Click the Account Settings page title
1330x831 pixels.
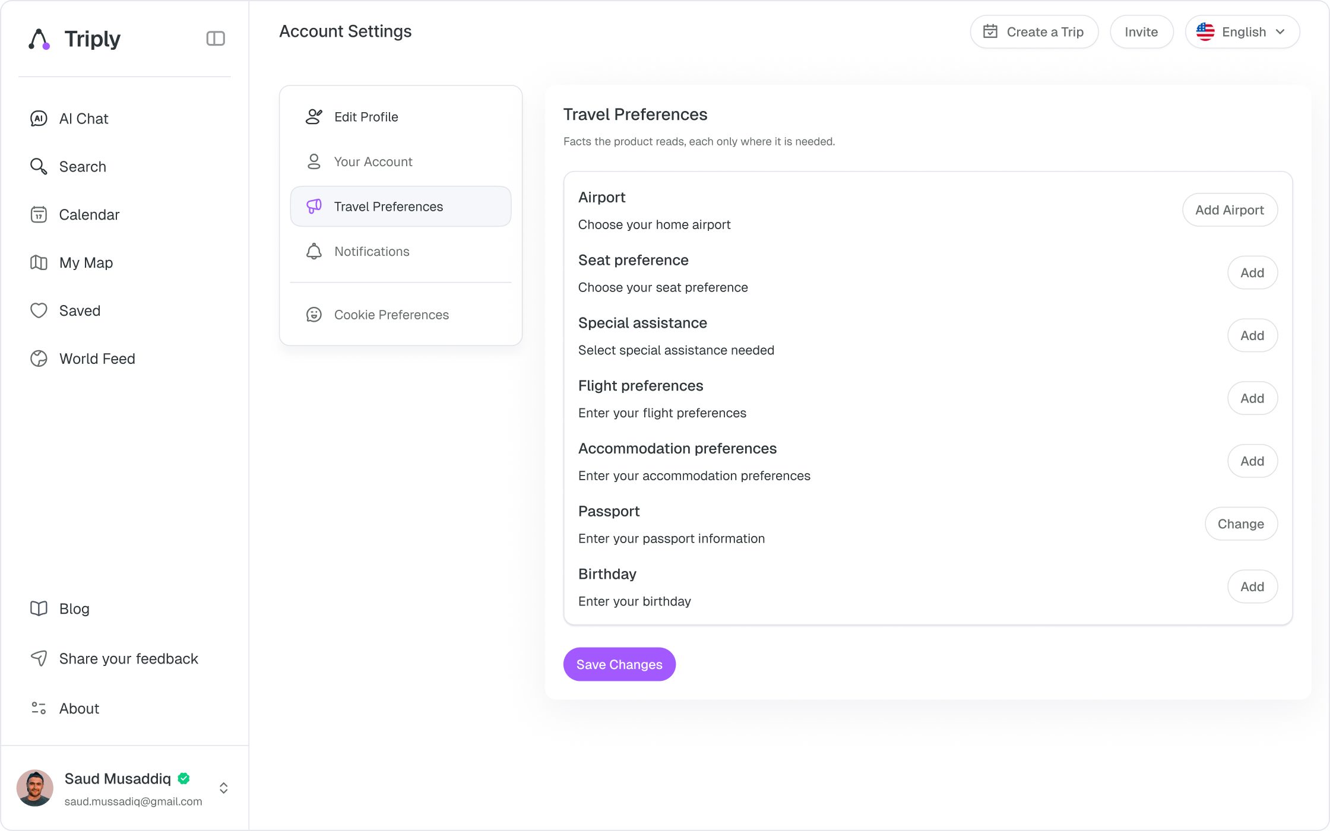pyautogui.click(x=346, y=31)
